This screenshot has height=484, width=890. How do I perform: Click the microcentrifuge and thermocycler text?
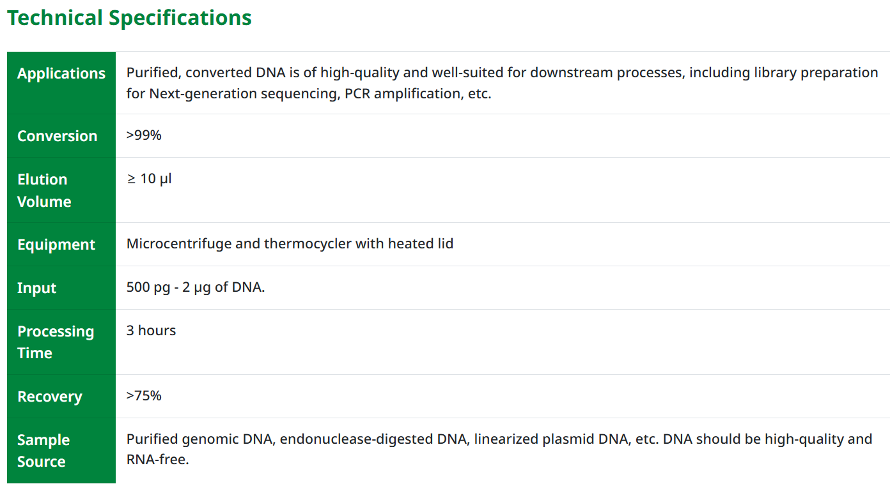click(290, 244)
